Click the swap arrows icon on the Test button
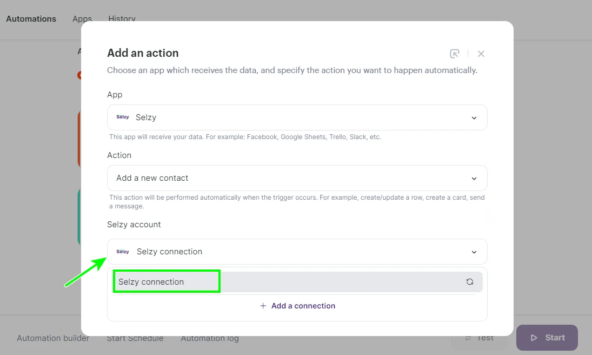592x355 pixels. [x=468, y=337]
